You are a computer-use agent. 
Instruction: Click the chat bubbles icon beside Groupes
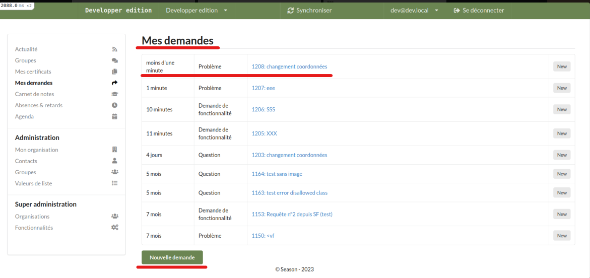(114, 60)
